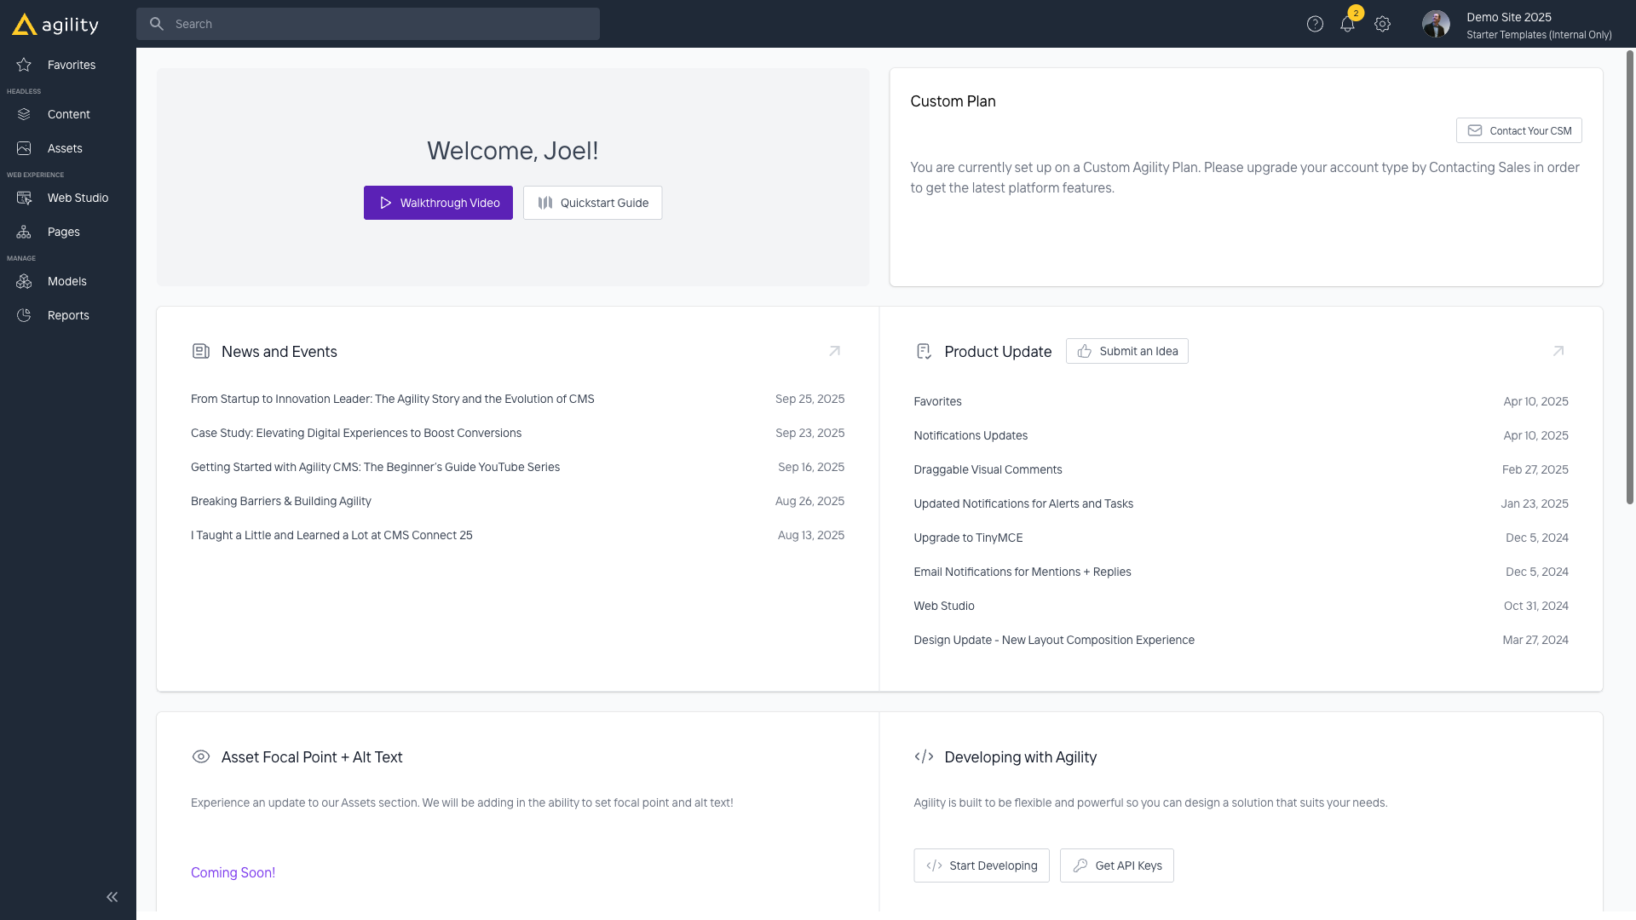Click Contact Your CSM button
The height and width of the screenshot is (920, 1636).
pyautogui.click(x=1518, y=130)
